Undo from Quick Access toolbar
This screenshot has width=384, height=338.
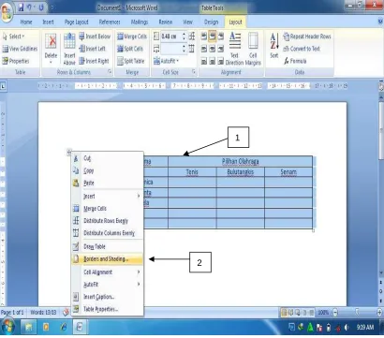[x=29, y=7]
